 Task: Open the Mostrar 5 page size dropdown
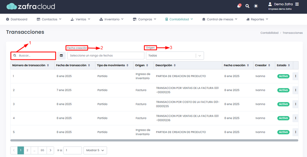point(95,150)
